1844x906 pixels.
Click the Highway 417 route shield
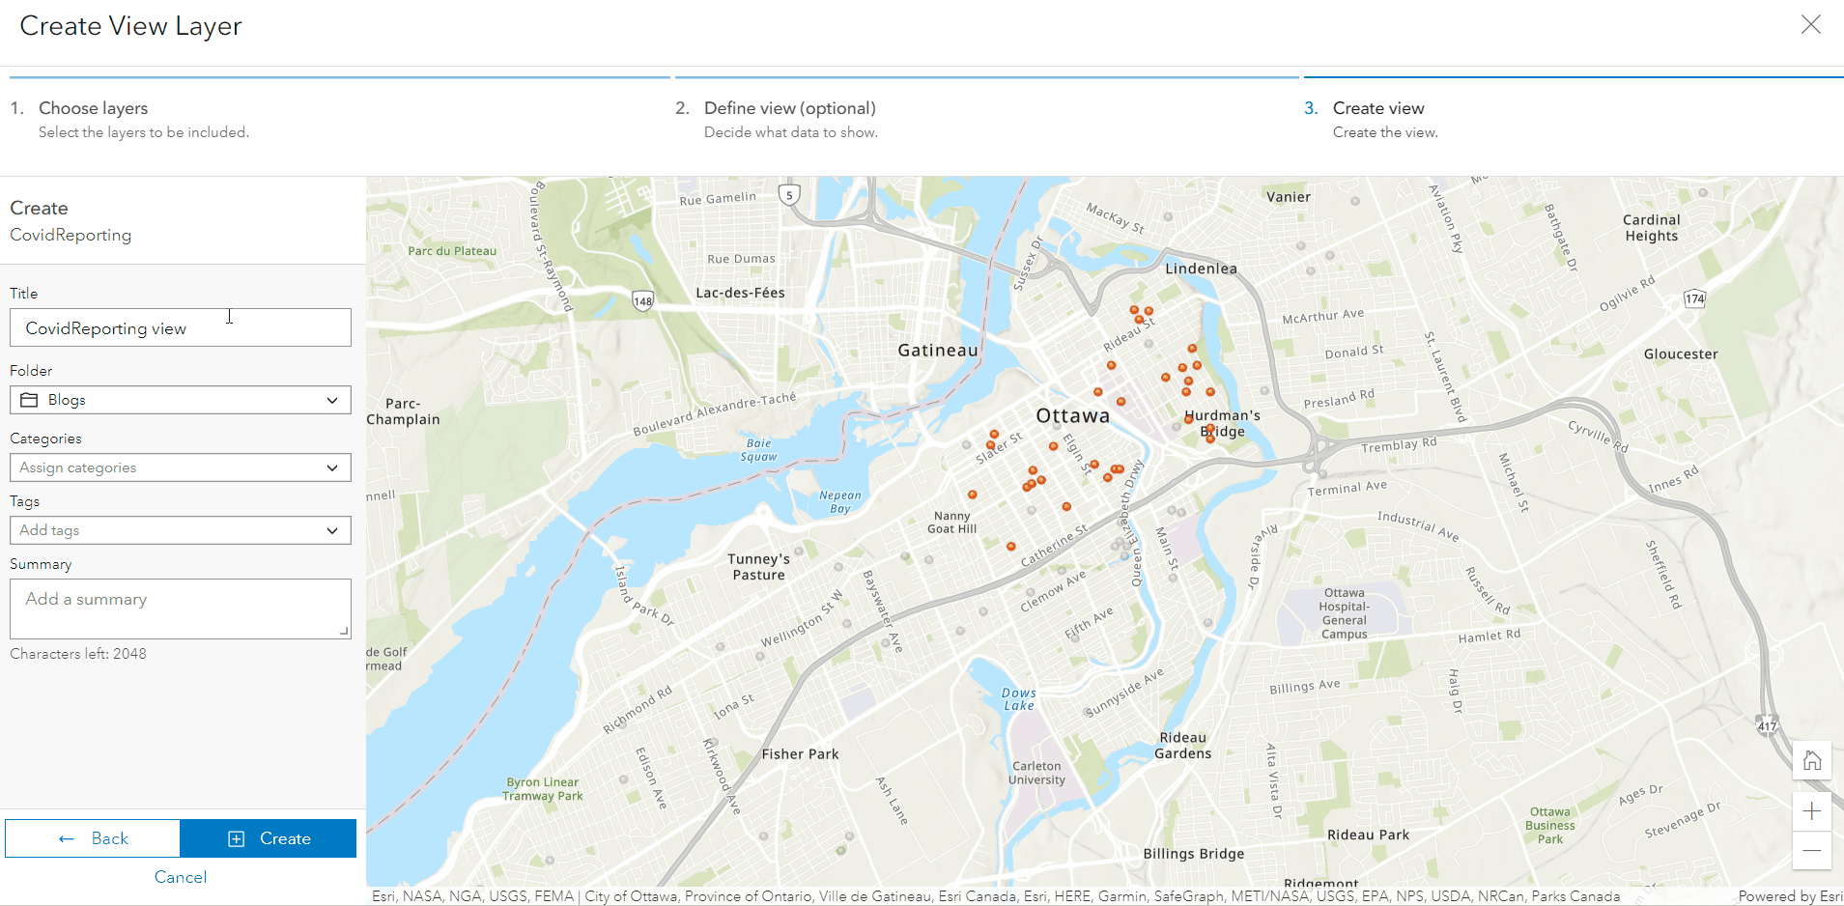tap(1767, 726)
